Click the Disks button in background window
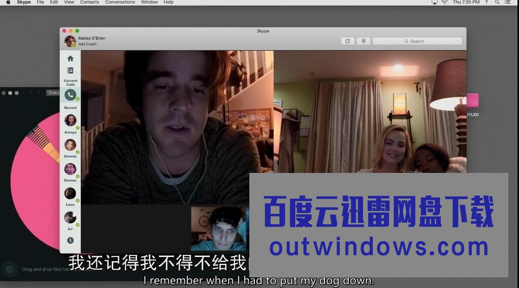The width and height of the screenshot is (519, 288). (x=53, y=93)
